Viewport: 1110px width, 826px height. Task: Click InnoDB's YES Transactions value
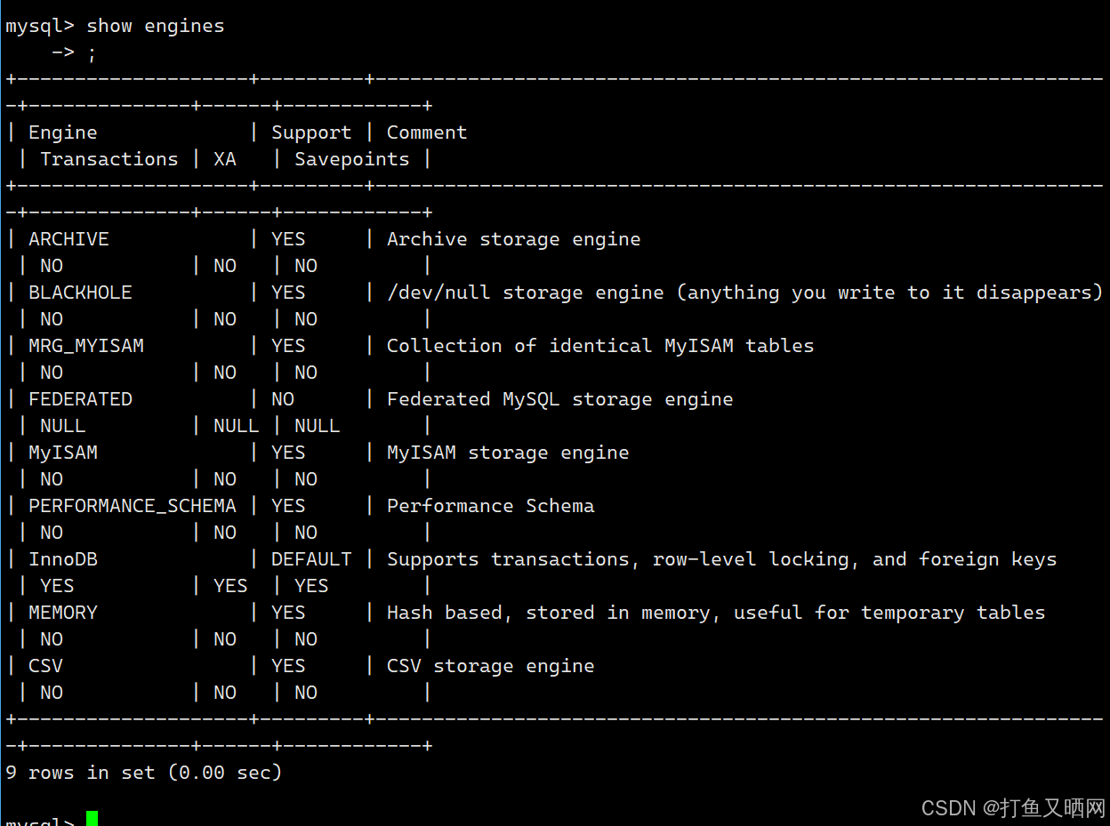[x=57, y=586]
